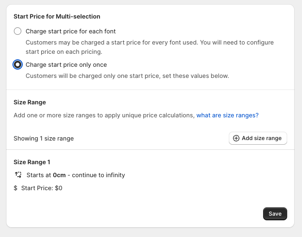Click the description under "only once" option

click(127, 76)
